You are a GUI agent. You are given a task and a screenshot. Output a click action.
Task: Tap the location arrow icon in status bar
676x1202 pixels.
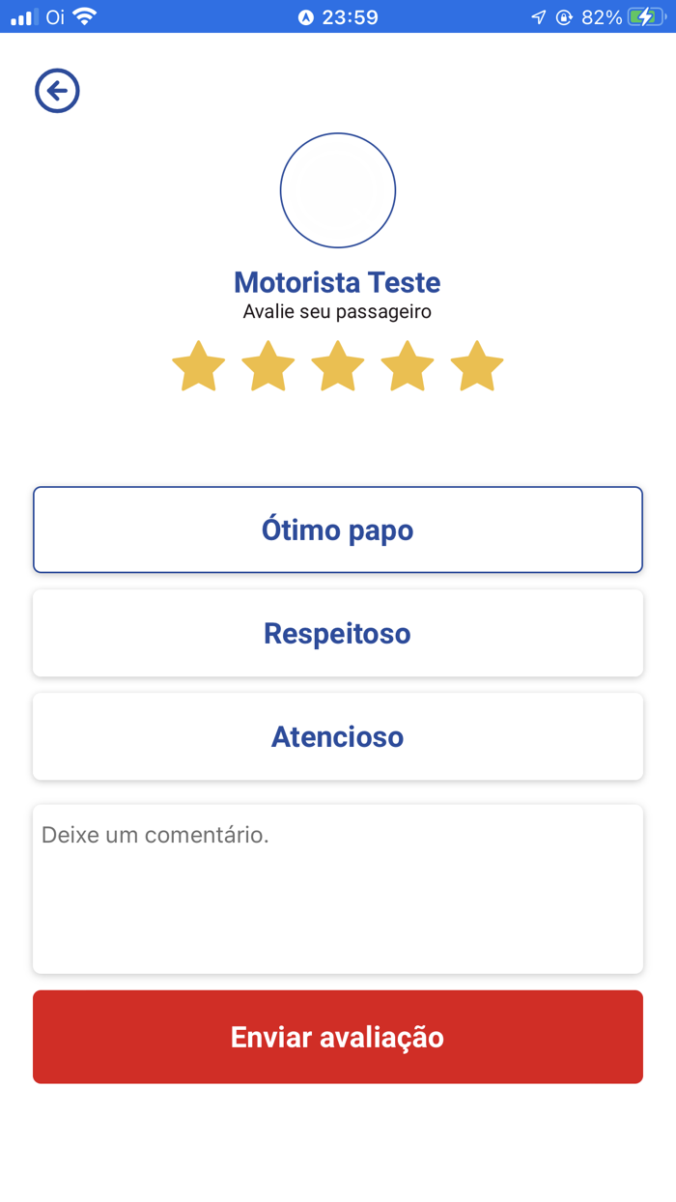(x=539, y=15)
